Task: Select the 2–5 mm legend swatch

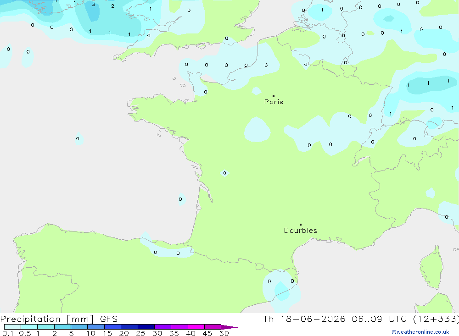Action: click(62, 327)
